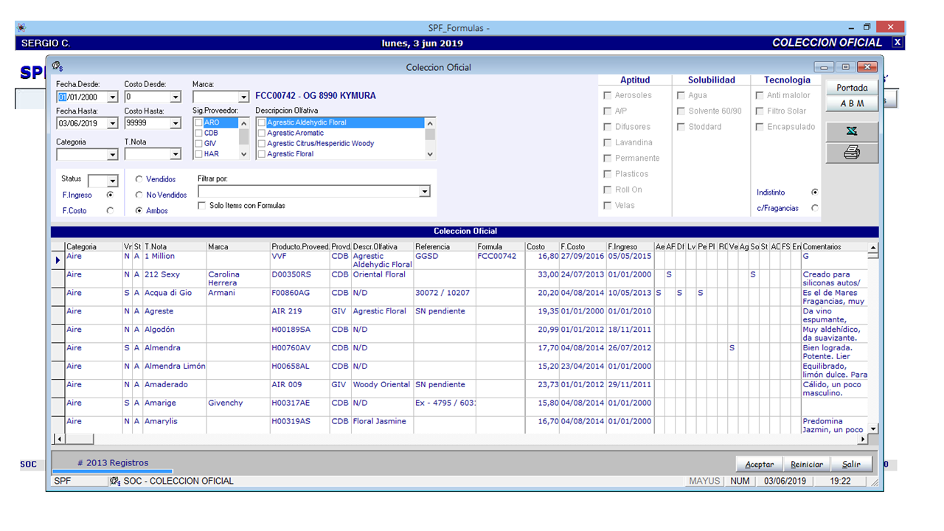Viewport: 944px width, 531px height.
Task: Click the Aceptar button
Action: (759, 464)
